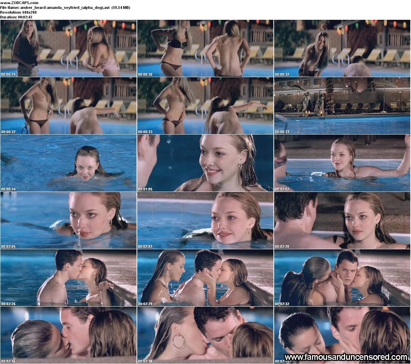Click the frame timestamped 00:02:05
This screenshot has width=411, height=364.
[x=68, y=220]
